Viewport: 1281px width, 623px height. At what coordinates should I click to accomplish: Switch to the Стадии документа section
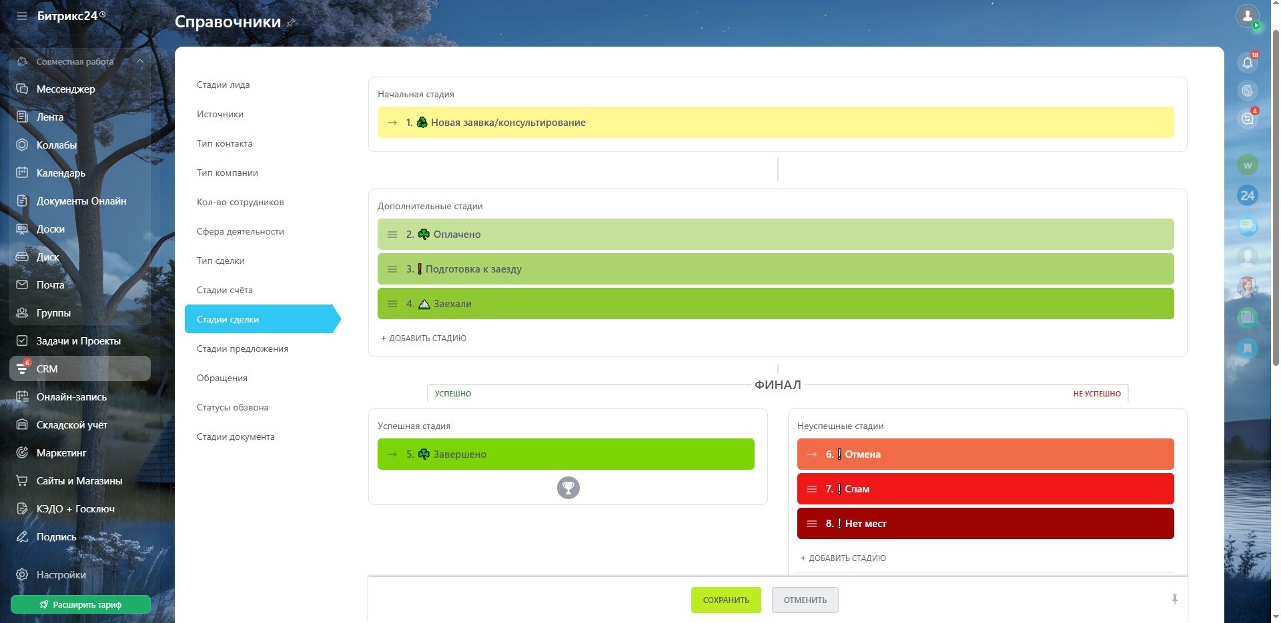tap(236, 437)
